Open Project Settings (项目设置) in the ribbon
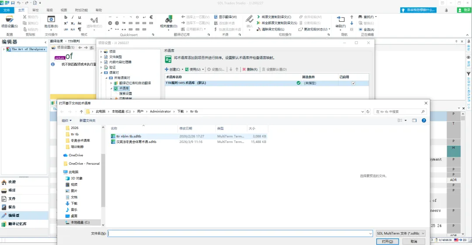The height and width of the screenshot is (245, 472). (9, 22)
